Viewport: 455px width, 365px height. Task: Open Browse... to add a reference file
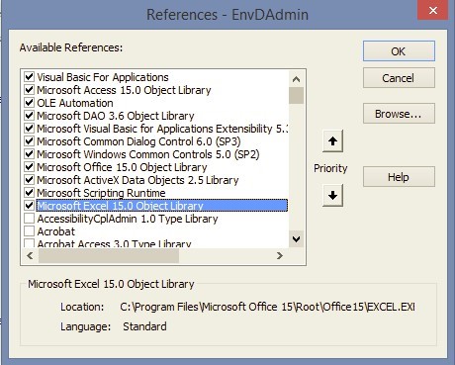point(399,114)
